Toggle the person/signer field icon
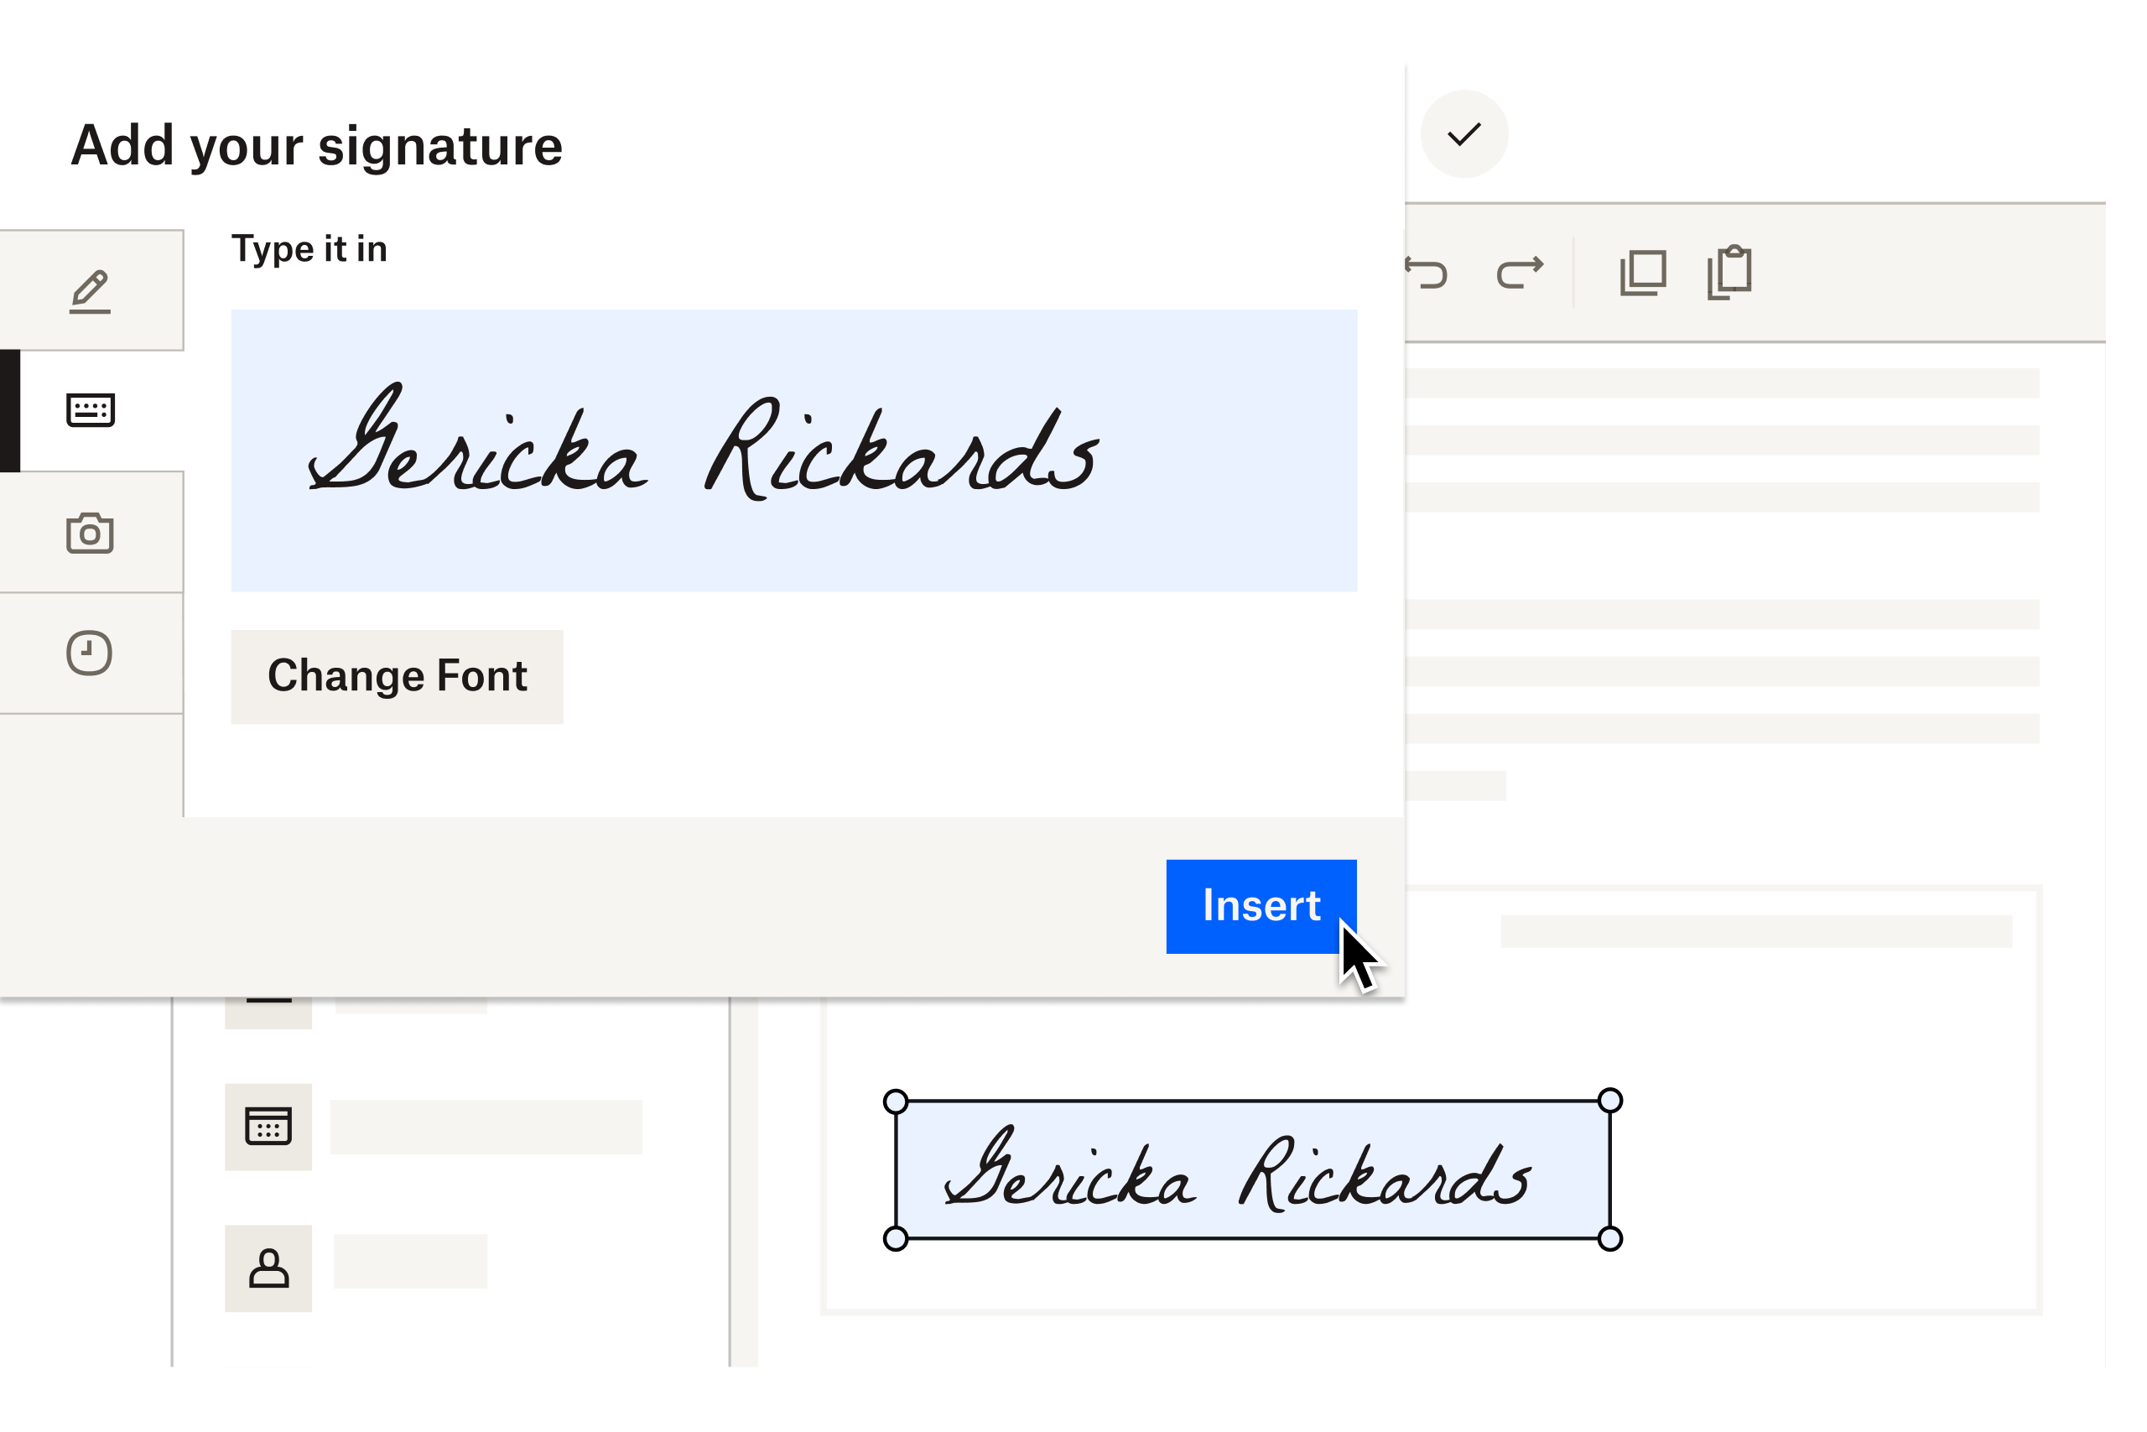 tap(268, 1269)
